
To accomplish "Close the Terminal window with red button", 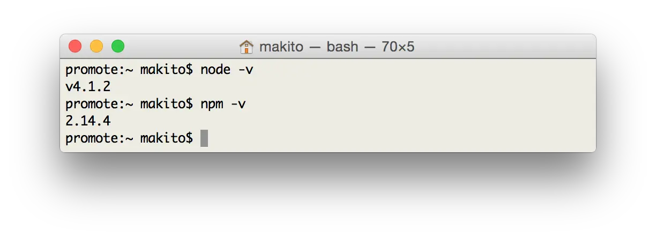I will coord(75,47).
